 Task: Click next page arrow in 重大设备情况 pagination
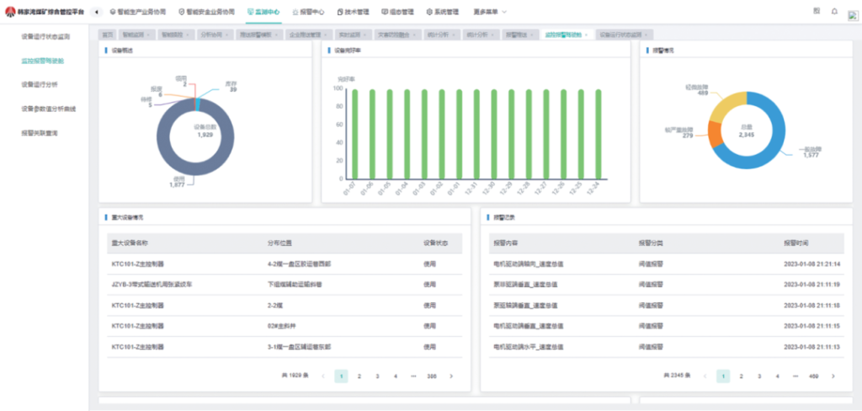pos(452,376)
